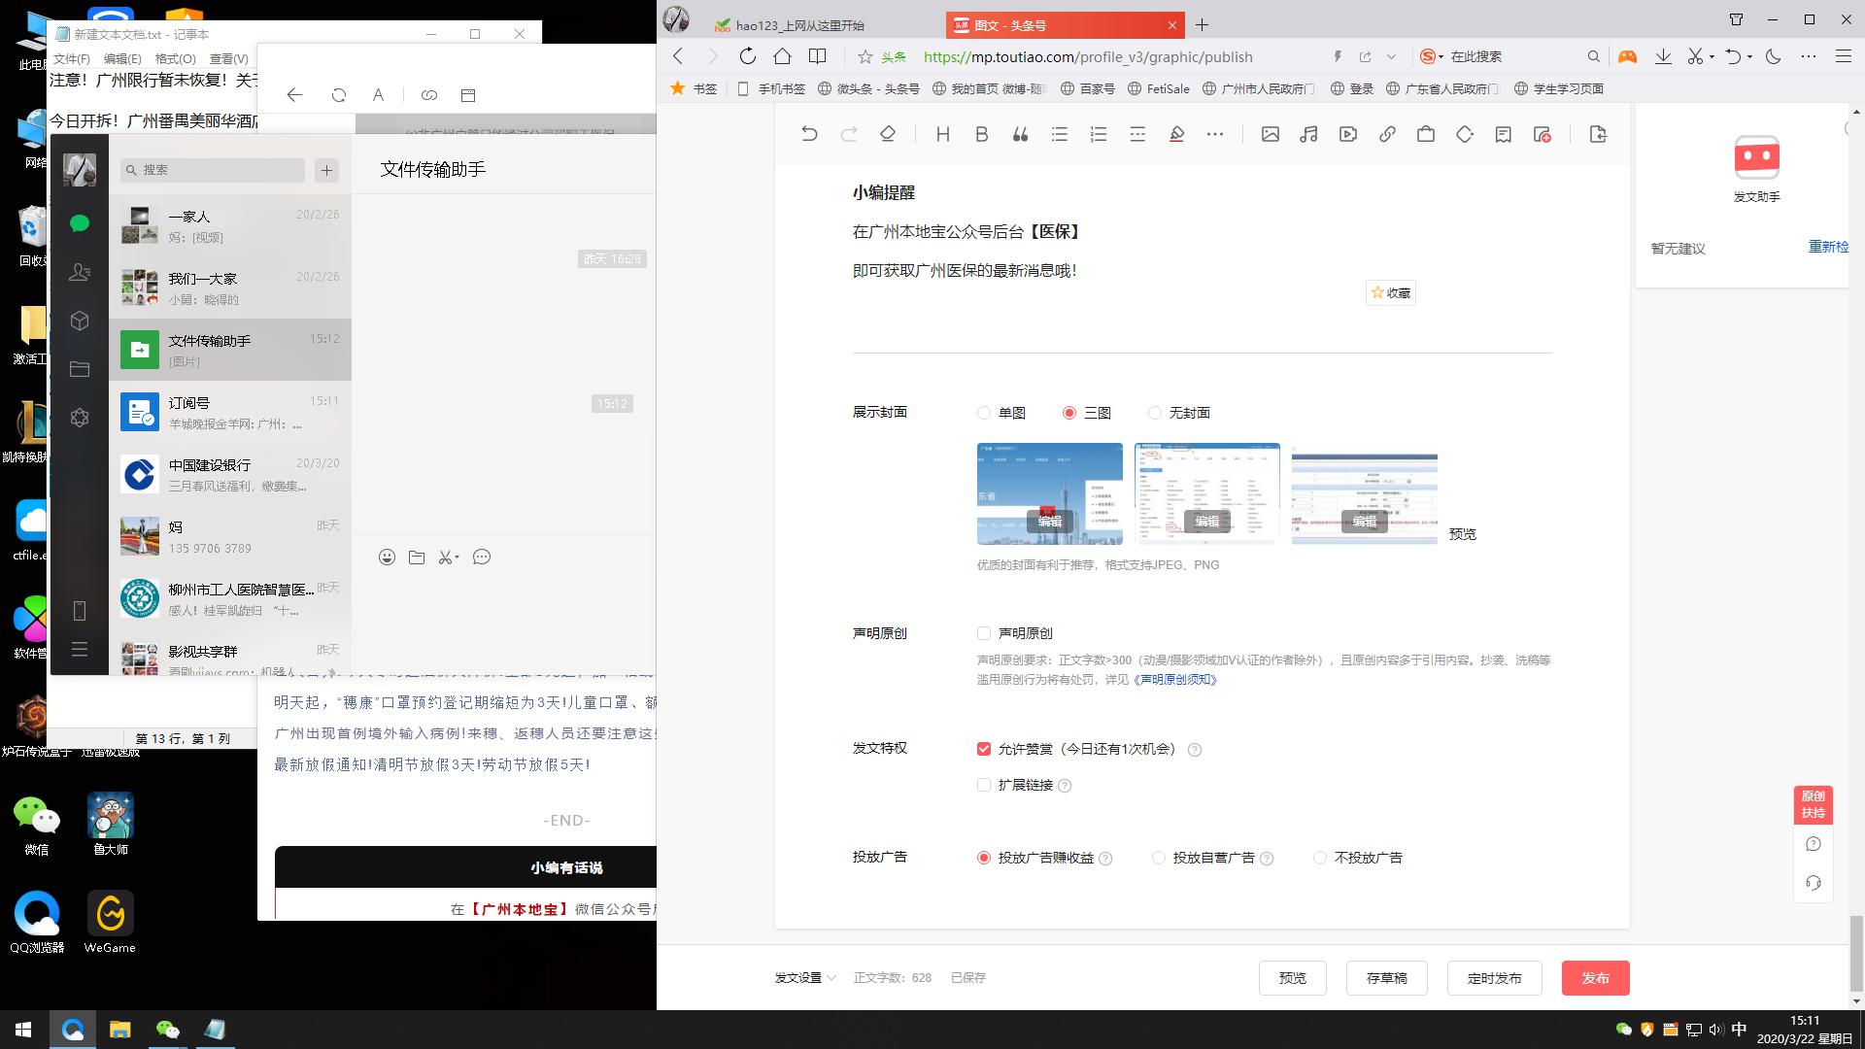Insert a video into the article

[1347, 134]
